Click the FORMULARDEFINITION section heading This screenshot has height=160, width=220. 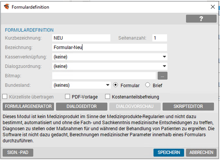29,30
